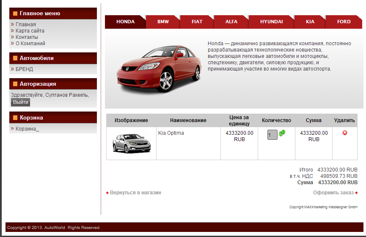Screen dimensions: 366x237
Task: Click the Удалить column header
Action: click(x=344, y=120)
